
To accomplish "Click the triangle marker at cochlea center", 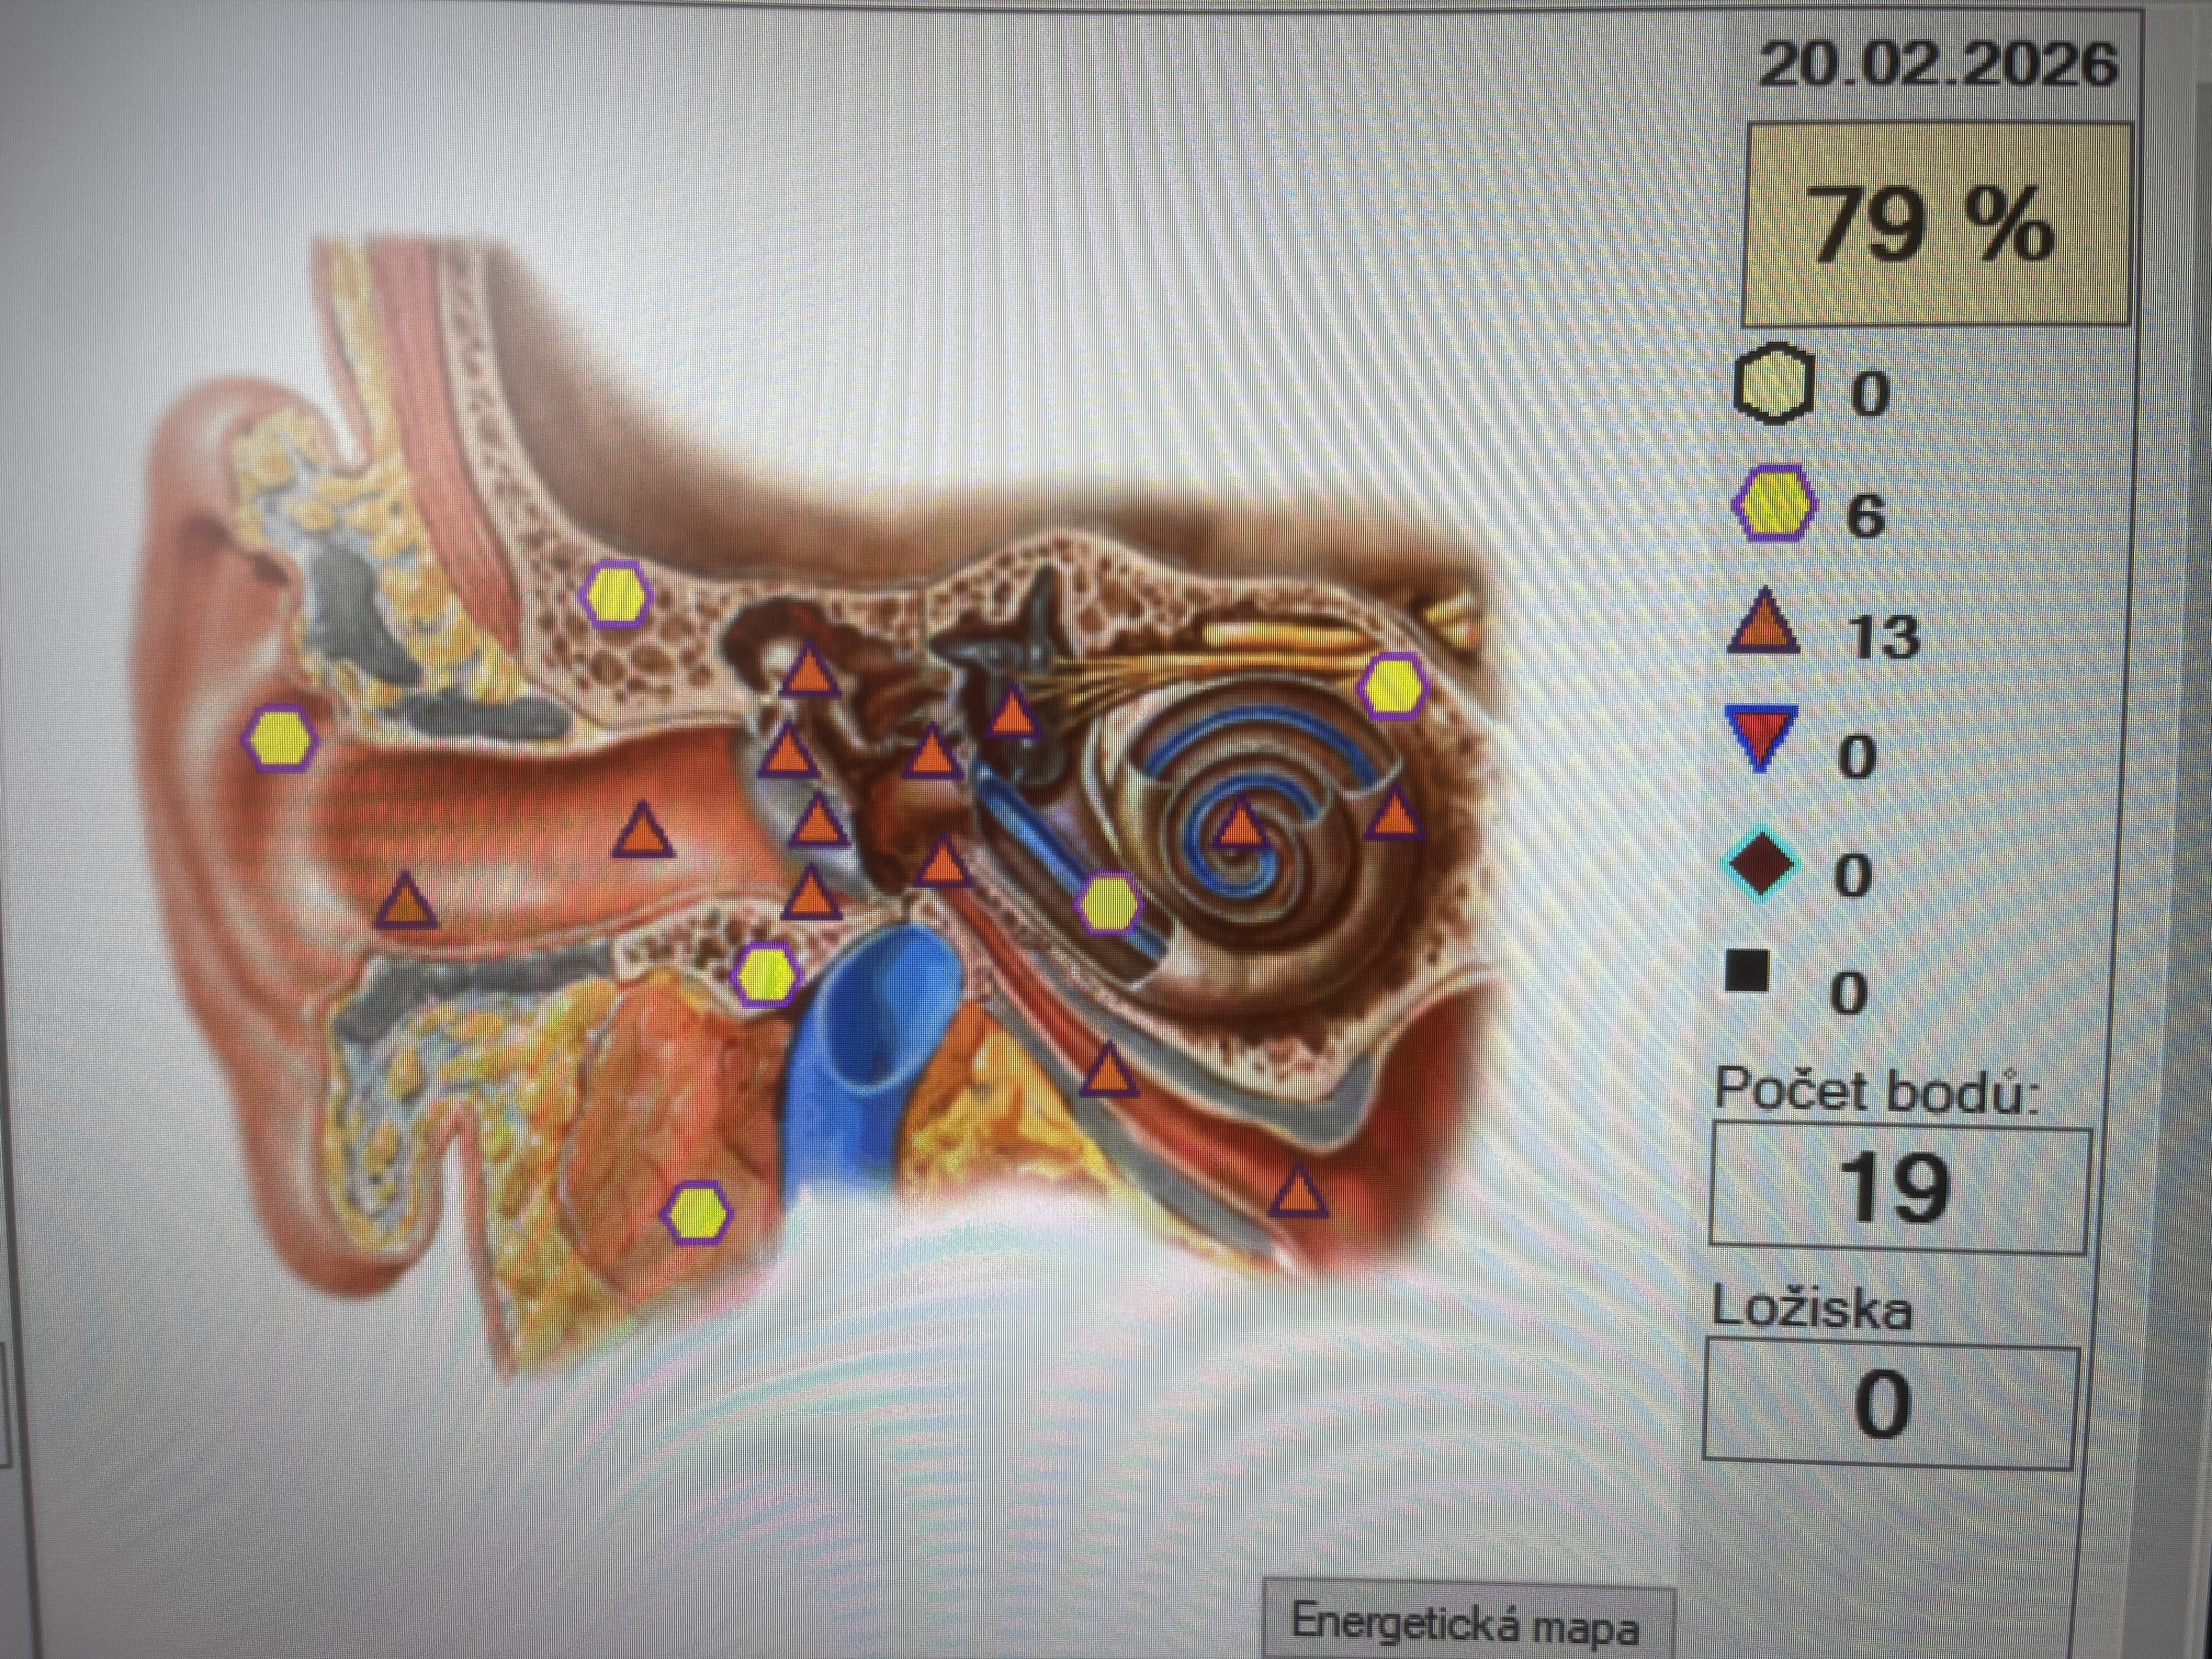I will tap(1240, 826).
